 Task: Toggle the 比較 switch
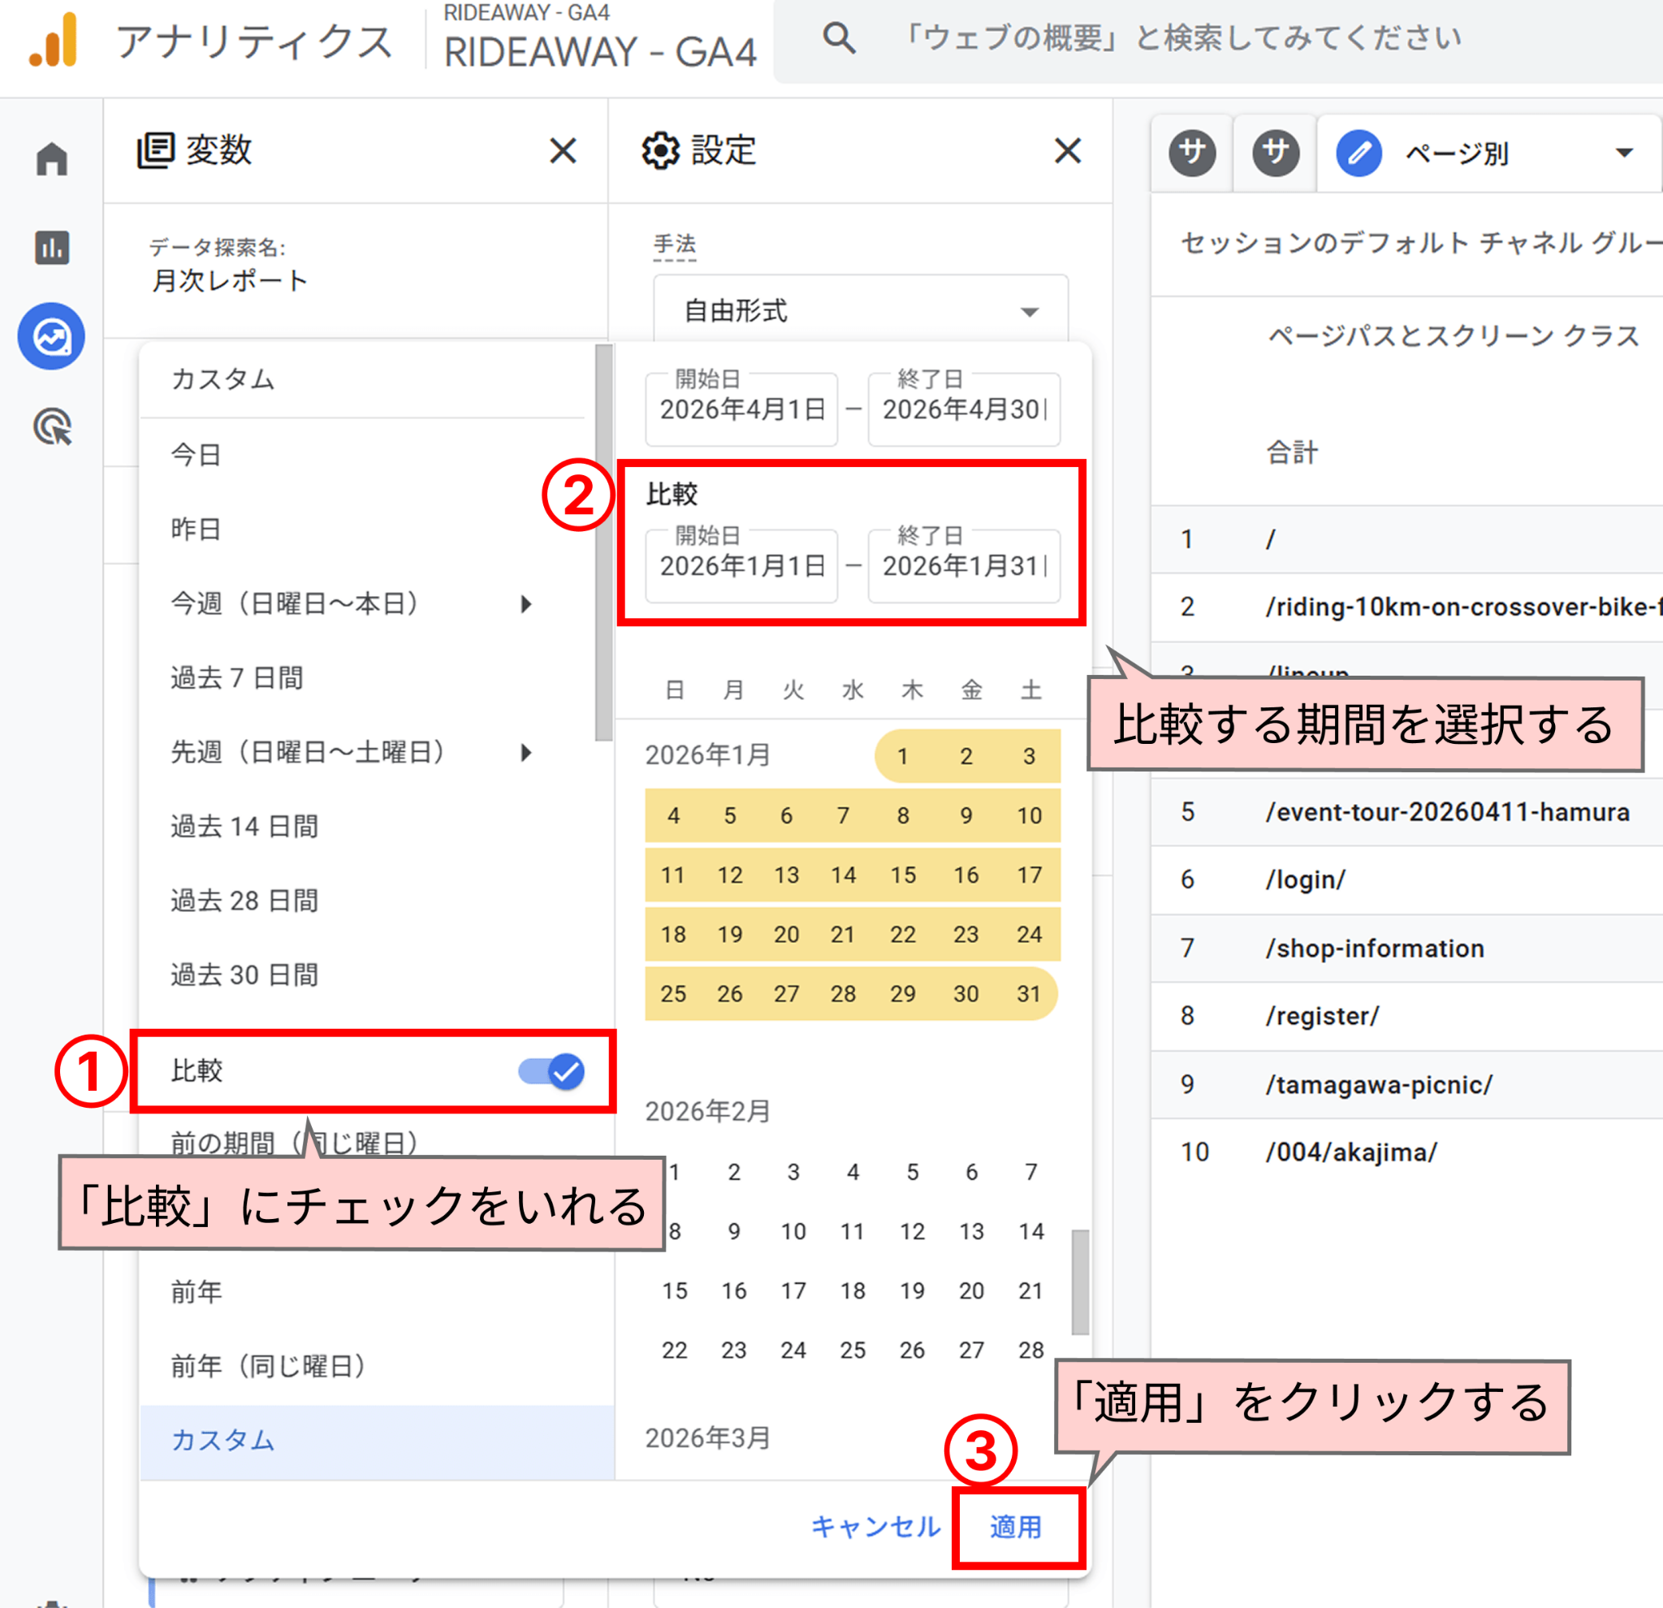(551, 1071)
